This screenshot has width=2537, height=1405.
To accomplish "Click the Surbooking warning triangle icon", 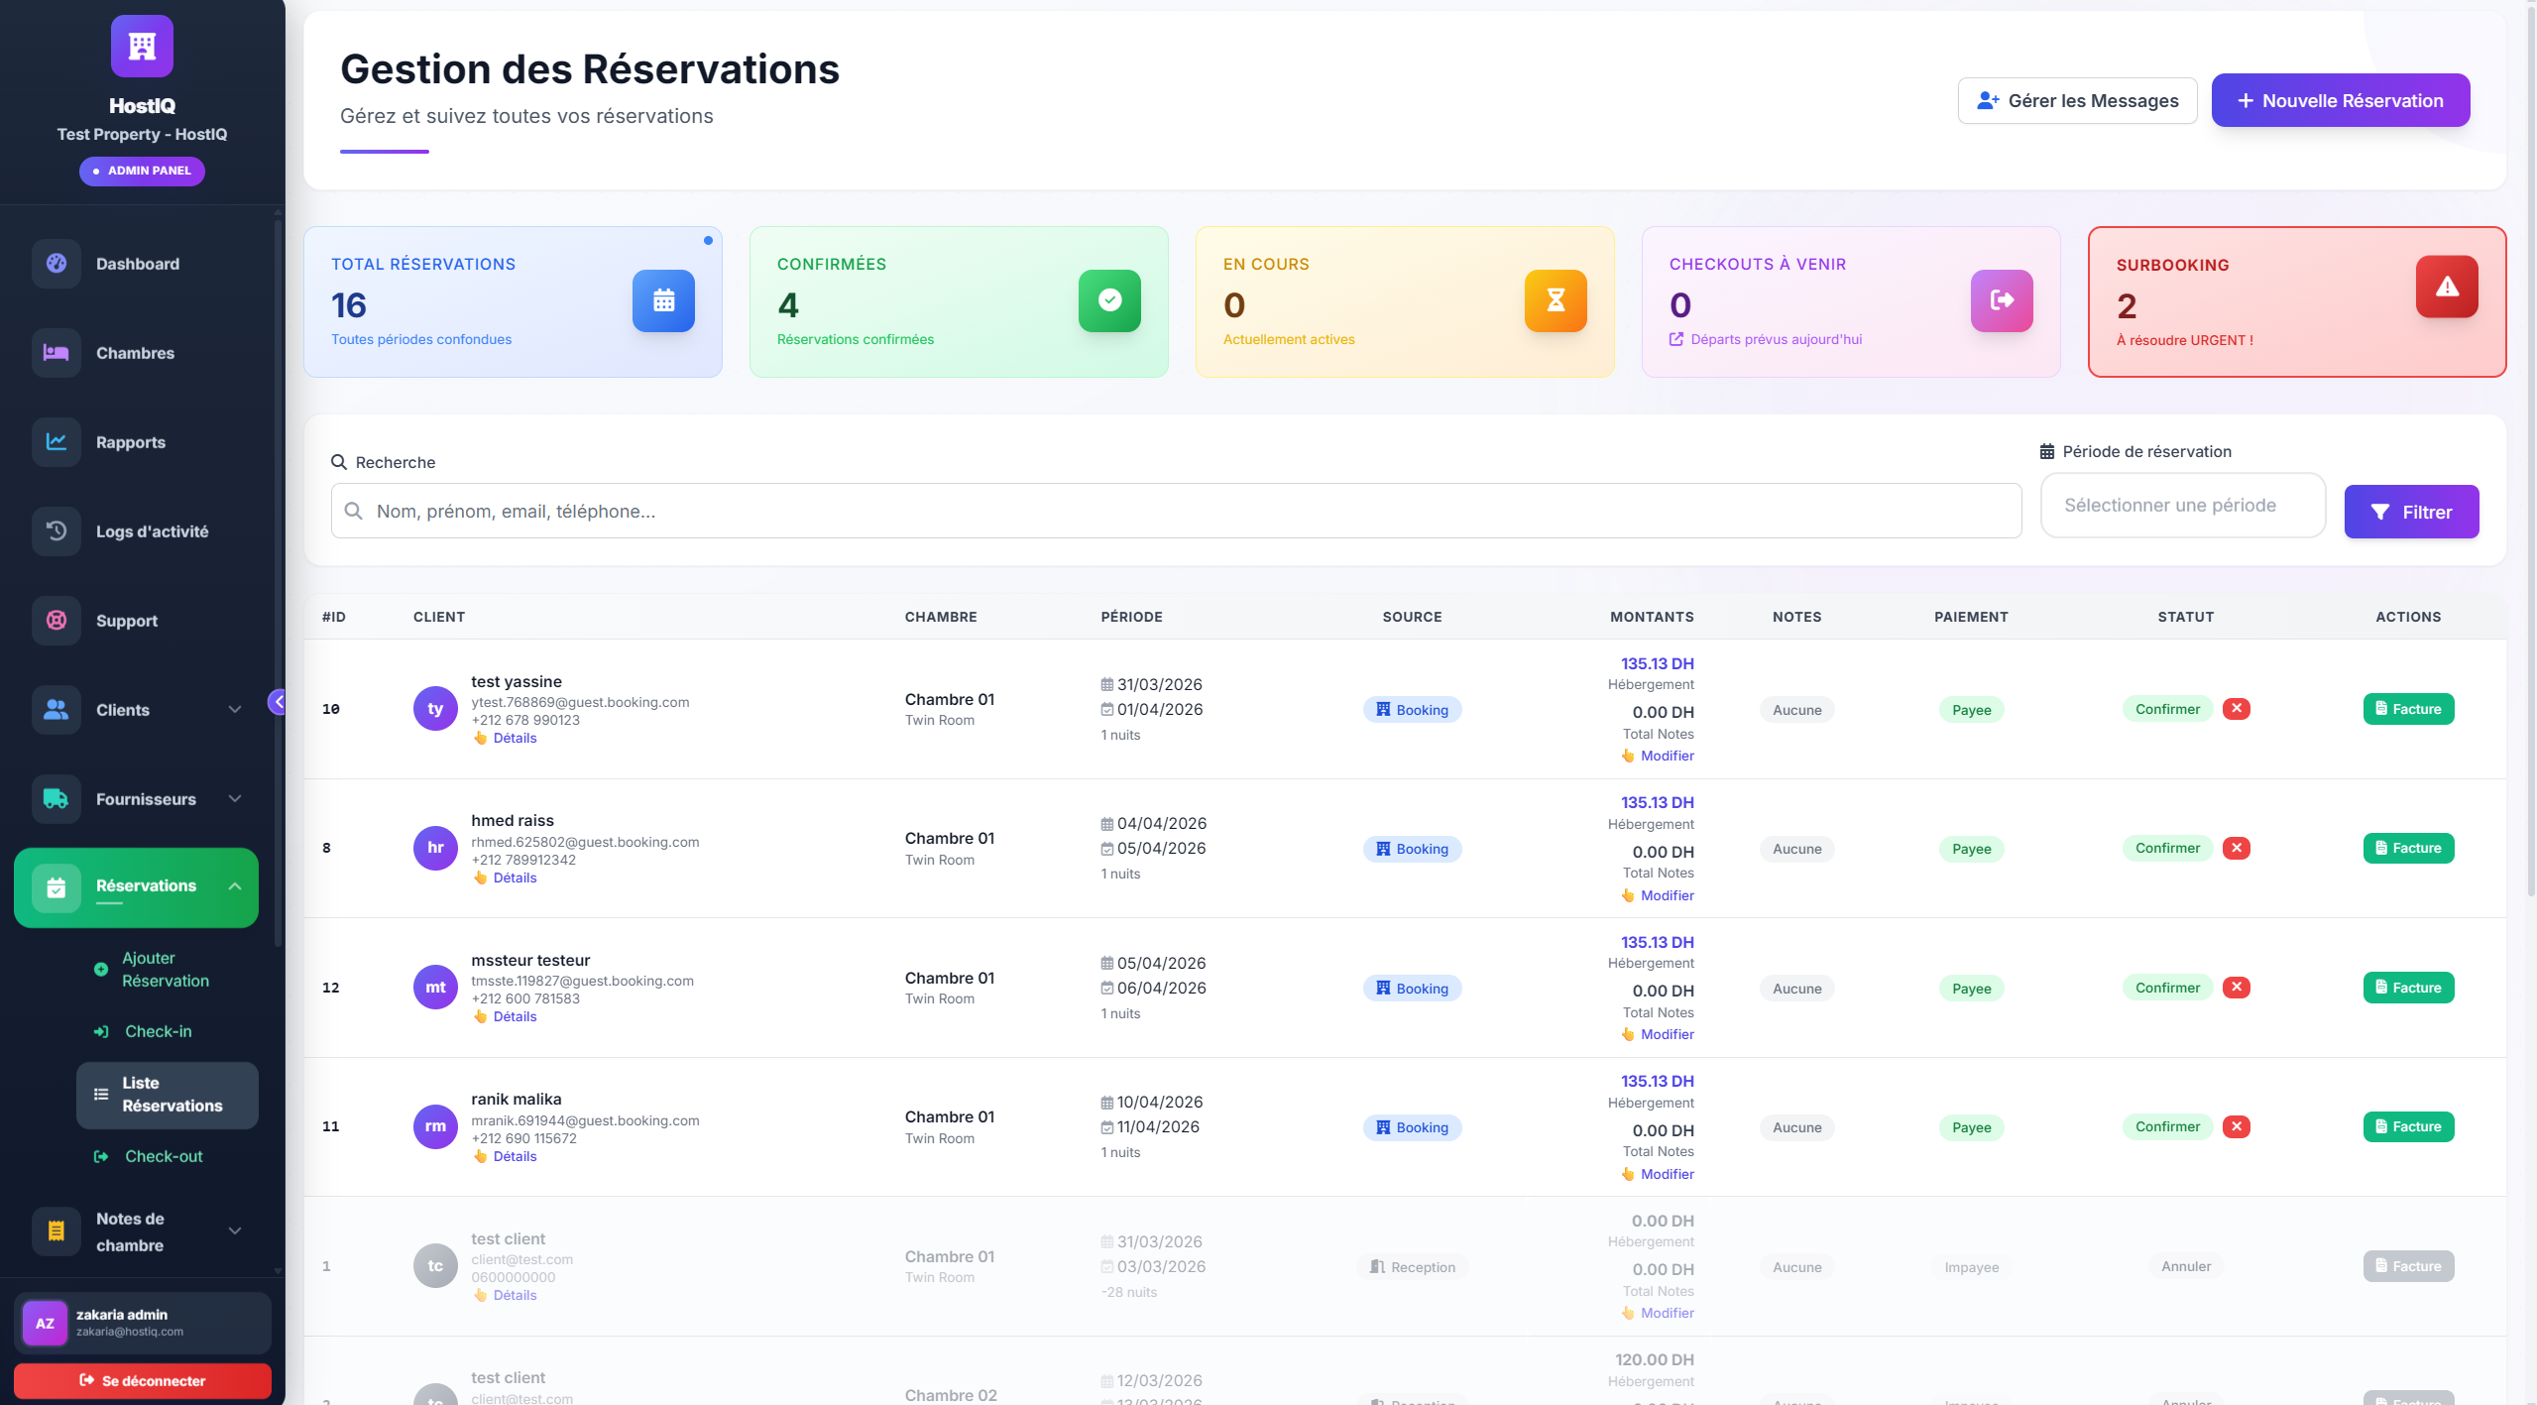I will pyautogui.click(x=2446, y=288).
